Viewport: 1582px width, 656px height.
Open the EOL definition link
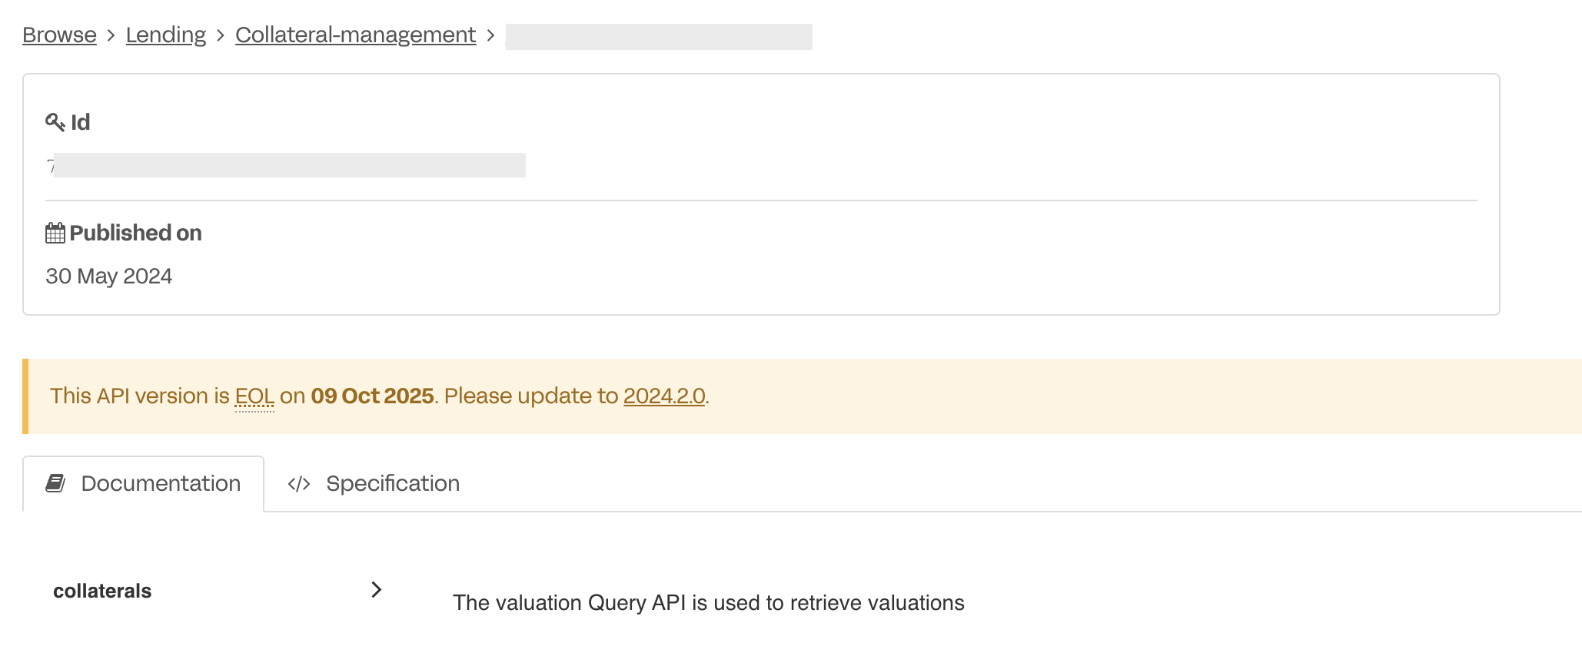click(x=254, y=395)
